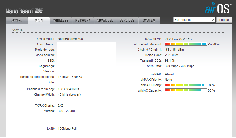Viewport: 236px width, 138px height.
Task: Open the Ubiquiti logo tab
Action: 17,20
